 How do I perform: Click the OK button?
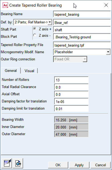(58, 165)
